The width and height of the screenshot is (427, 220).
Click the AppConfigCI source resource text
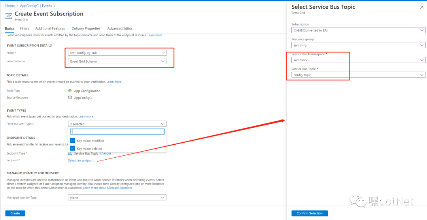pos(83,98)
